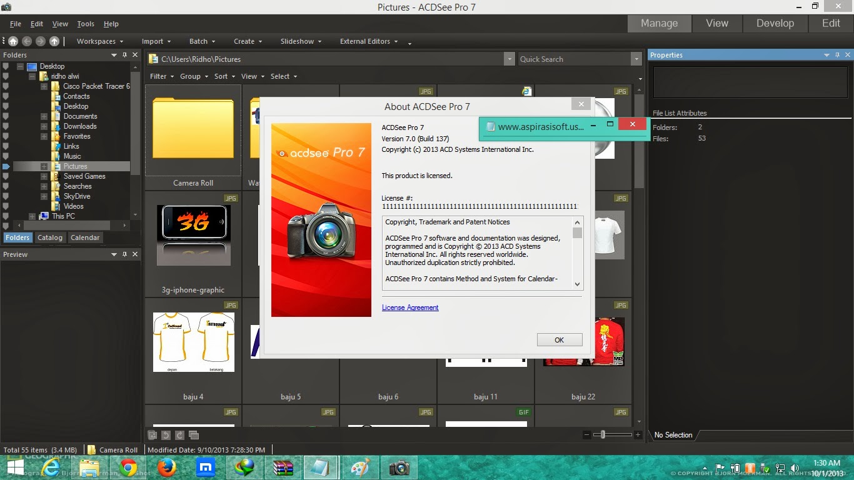Image resolution: width=854 pixels, height=480 pixels.
Task: Click the thumbnail size slider
Action: [603, 434]
